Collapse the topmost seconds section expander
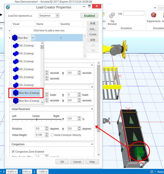 92,65
